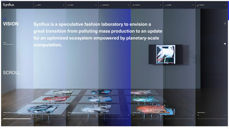This screenshot has height=129, width=229.
Task: Click progress bar under slide 1/7
Action: coord(17,119)
